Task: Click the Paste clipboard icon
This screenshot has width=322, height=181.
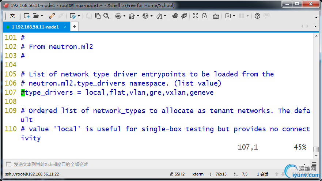Action: [98, 16]
